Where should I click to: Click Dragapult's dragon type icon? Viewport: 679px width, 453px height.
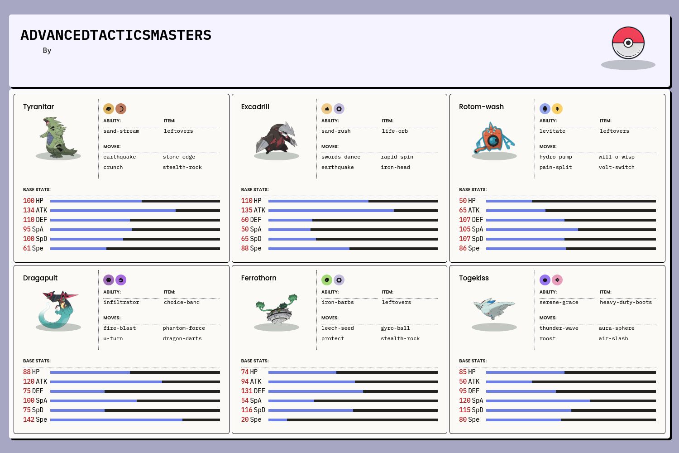click(121, 280)
